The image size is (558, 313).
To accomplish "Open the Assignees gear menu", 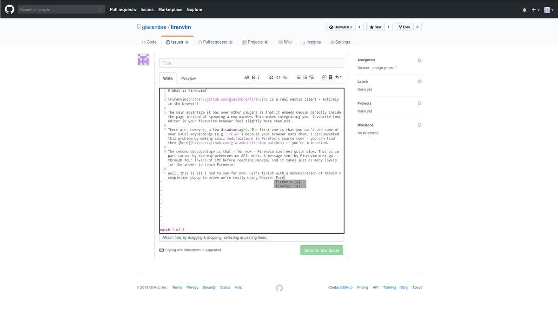I will (419, 60).
